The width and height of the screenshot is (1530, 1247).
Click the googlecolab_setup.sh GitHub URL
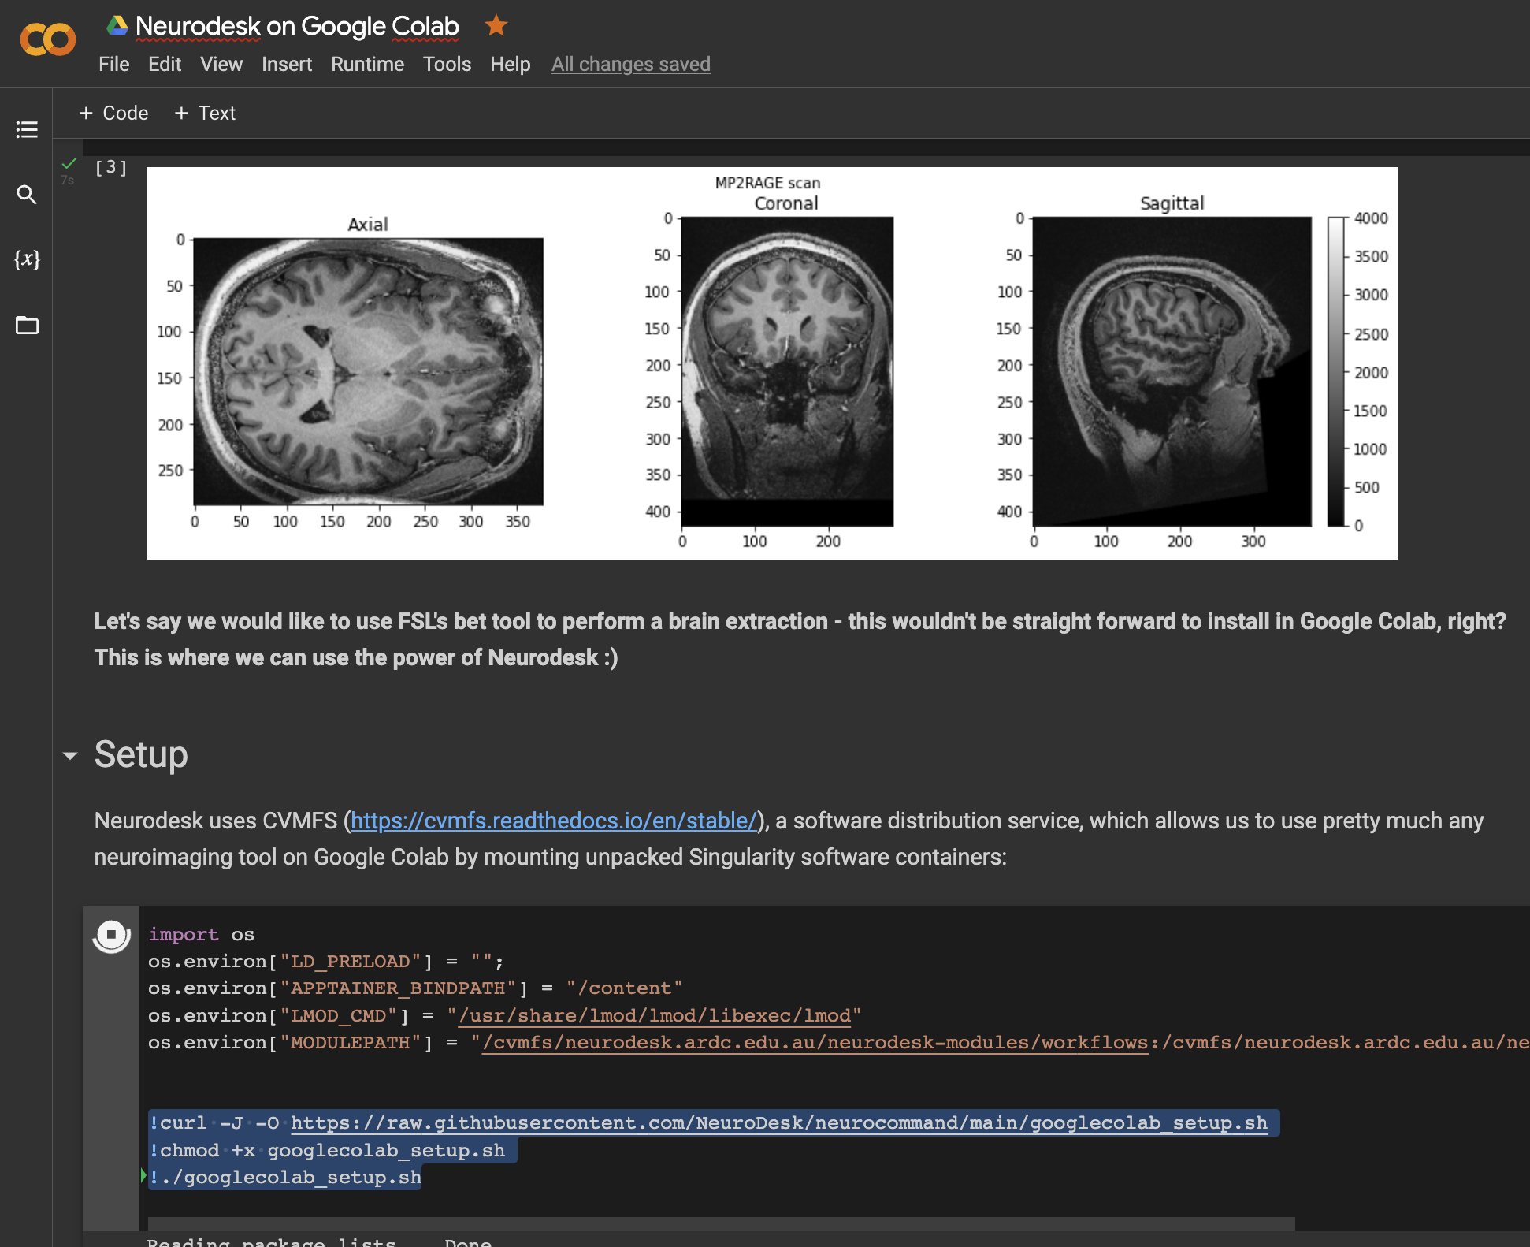coord(779,1122)
